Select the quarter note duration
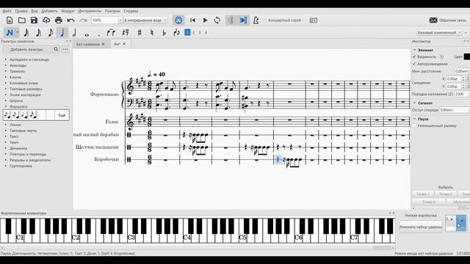This screenshot has width=470, height=264. (62, 32)
